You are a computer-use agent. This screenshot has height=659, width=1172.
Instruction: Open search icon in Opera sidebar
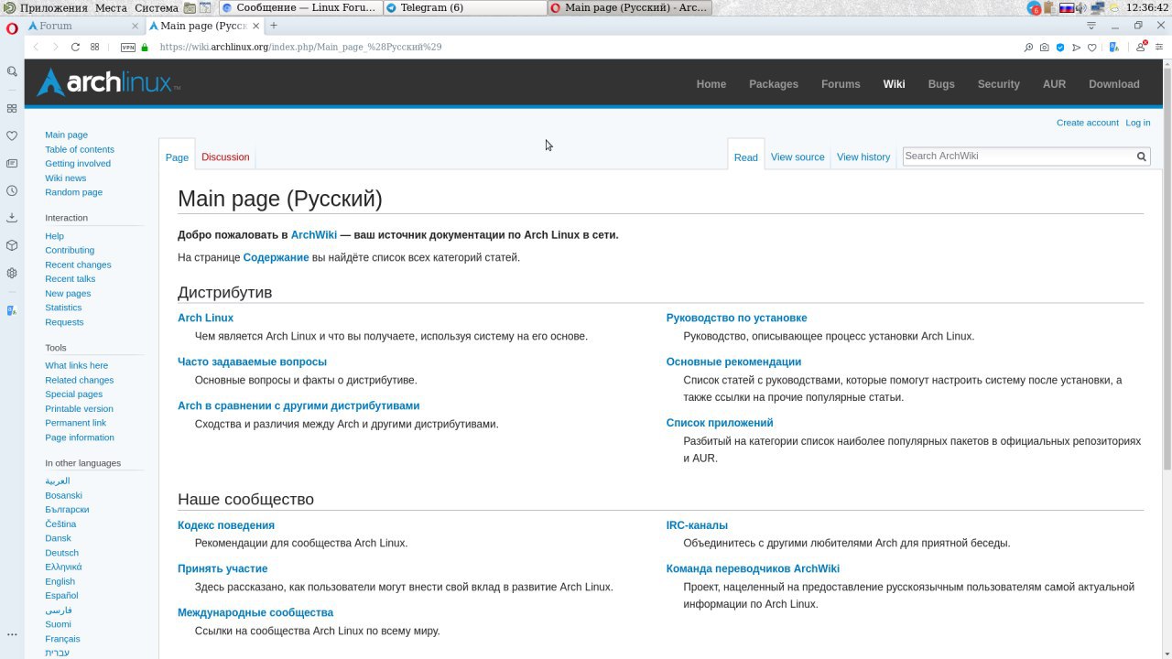12,71
